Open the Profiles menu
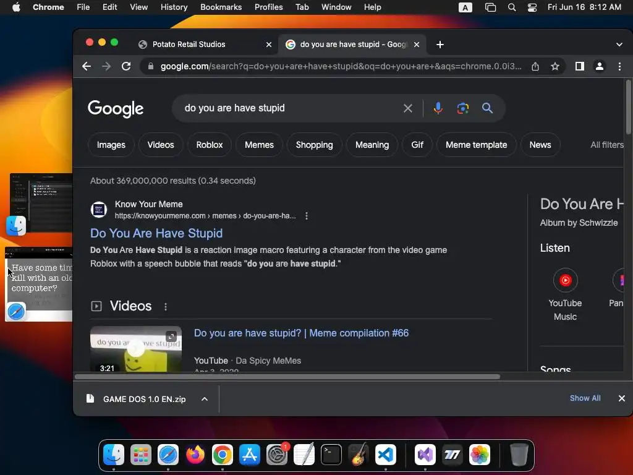The height and width of the screenshot is (475, 633). pos(268,7)
